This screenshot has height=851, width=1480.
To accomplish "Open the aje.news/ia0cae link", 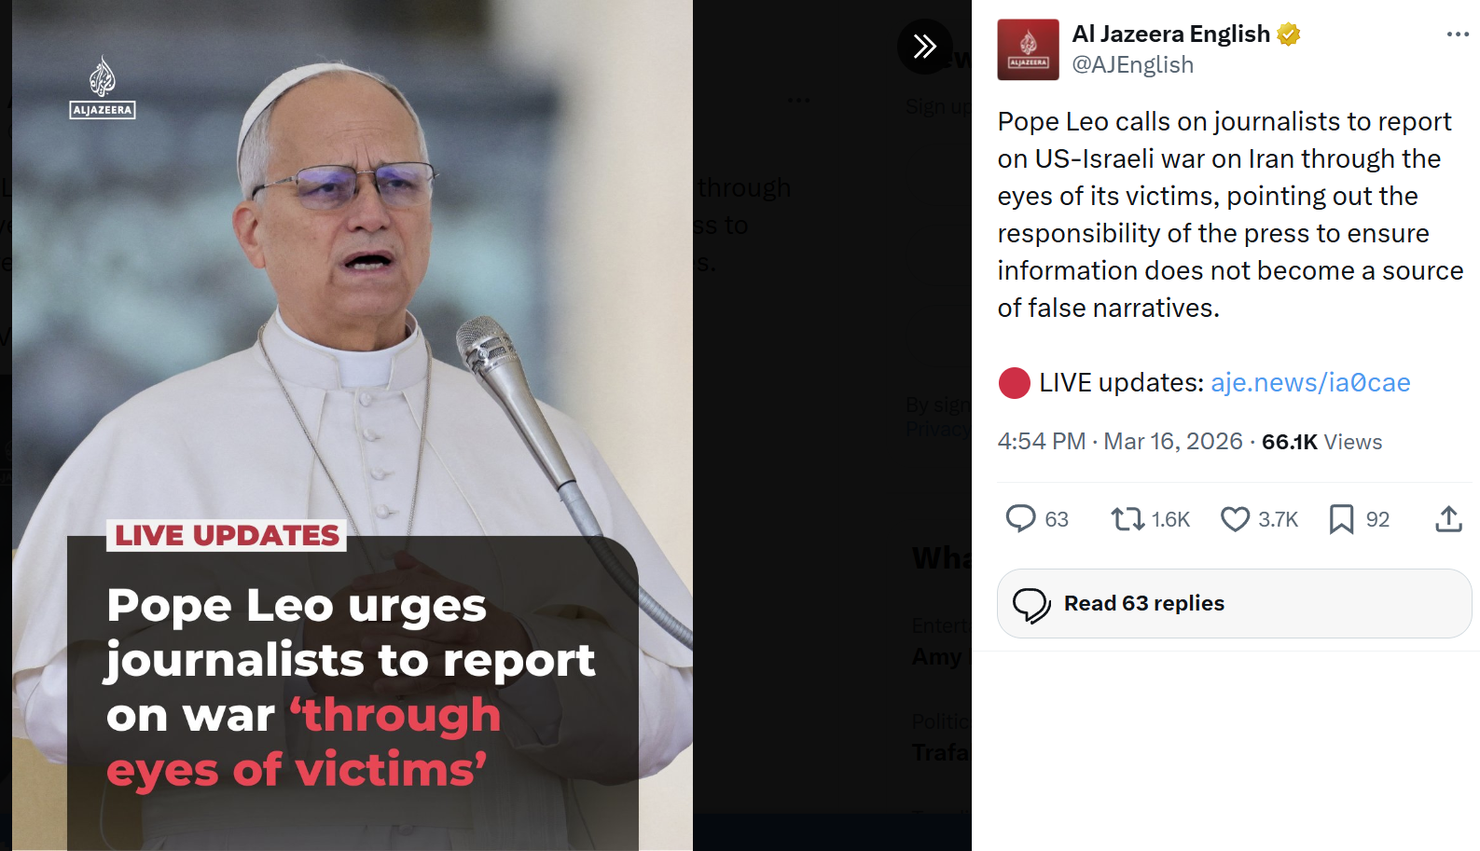I will pyautogui.click(x=1310, y=382).
